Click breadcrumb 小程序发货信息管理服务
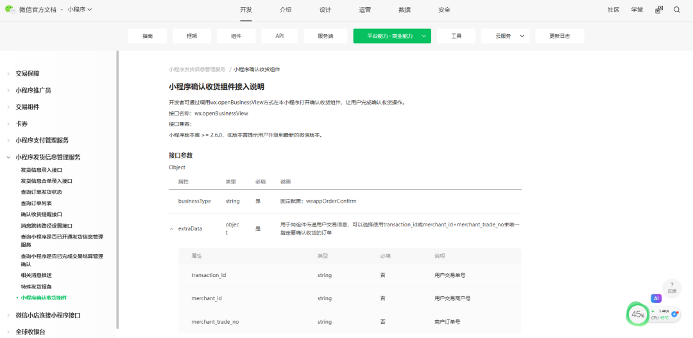The width and height of the screenshot is (693, 338). click(197, 69)
